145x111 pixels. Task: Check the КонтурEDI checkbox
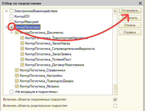tap(11, 16)
